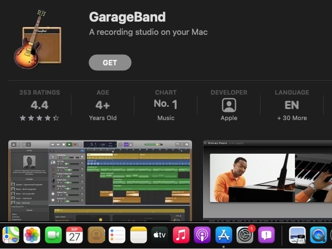332x249 pixels.
Task: Open the Music app in the dock
Action: click(181, 235)
